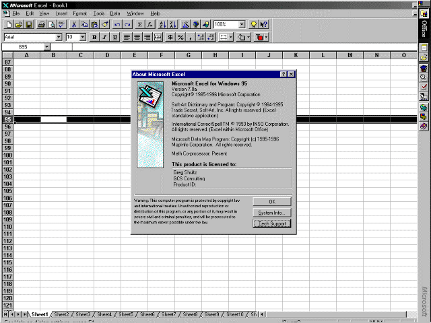Open the Name Box dropdown arrow
Viewport: 431px width, 323px height.
click(x=47, y=47)
